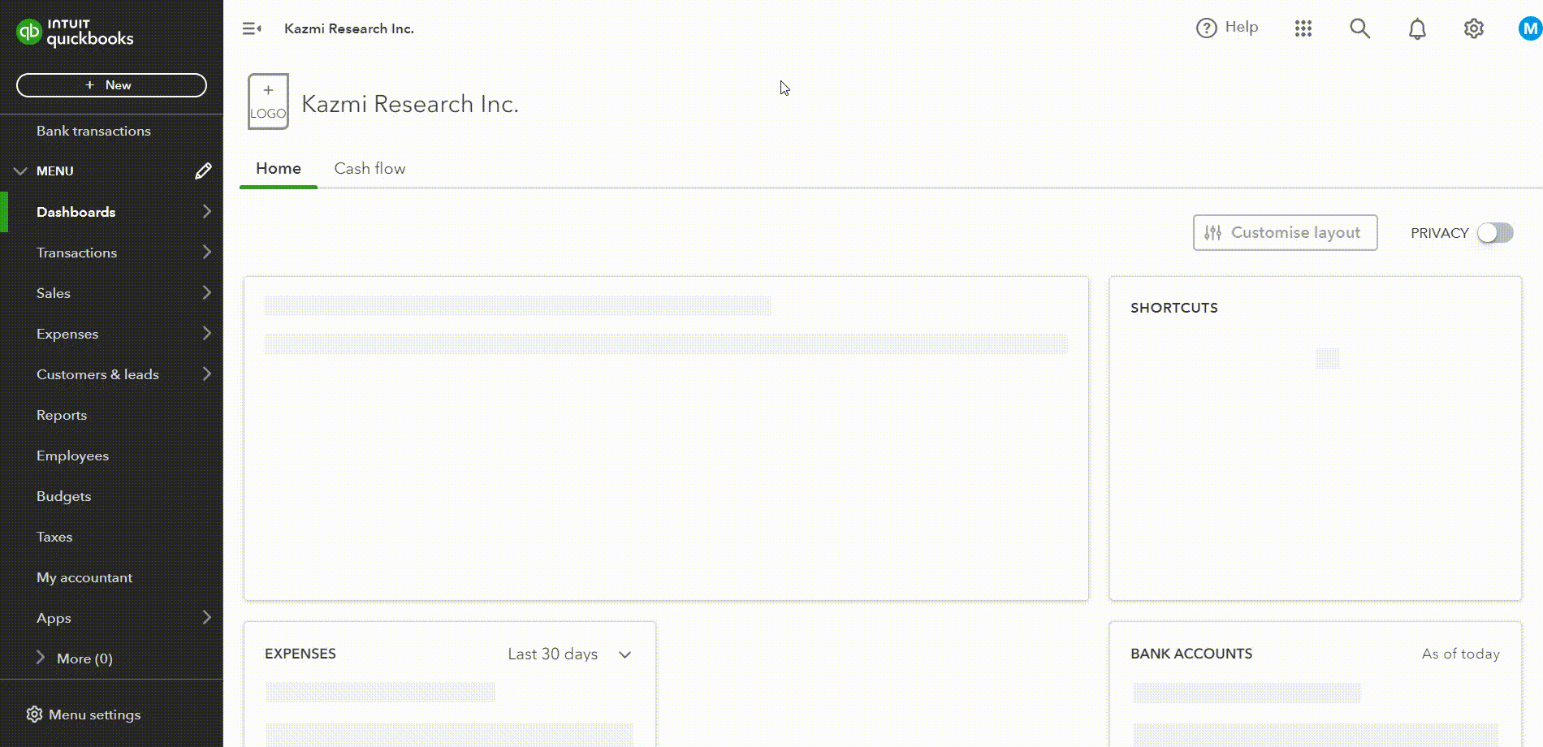Expand the More (0) section
This screenshot has width=1543, height=747.
pyautogui.click(x=74, y=658)
